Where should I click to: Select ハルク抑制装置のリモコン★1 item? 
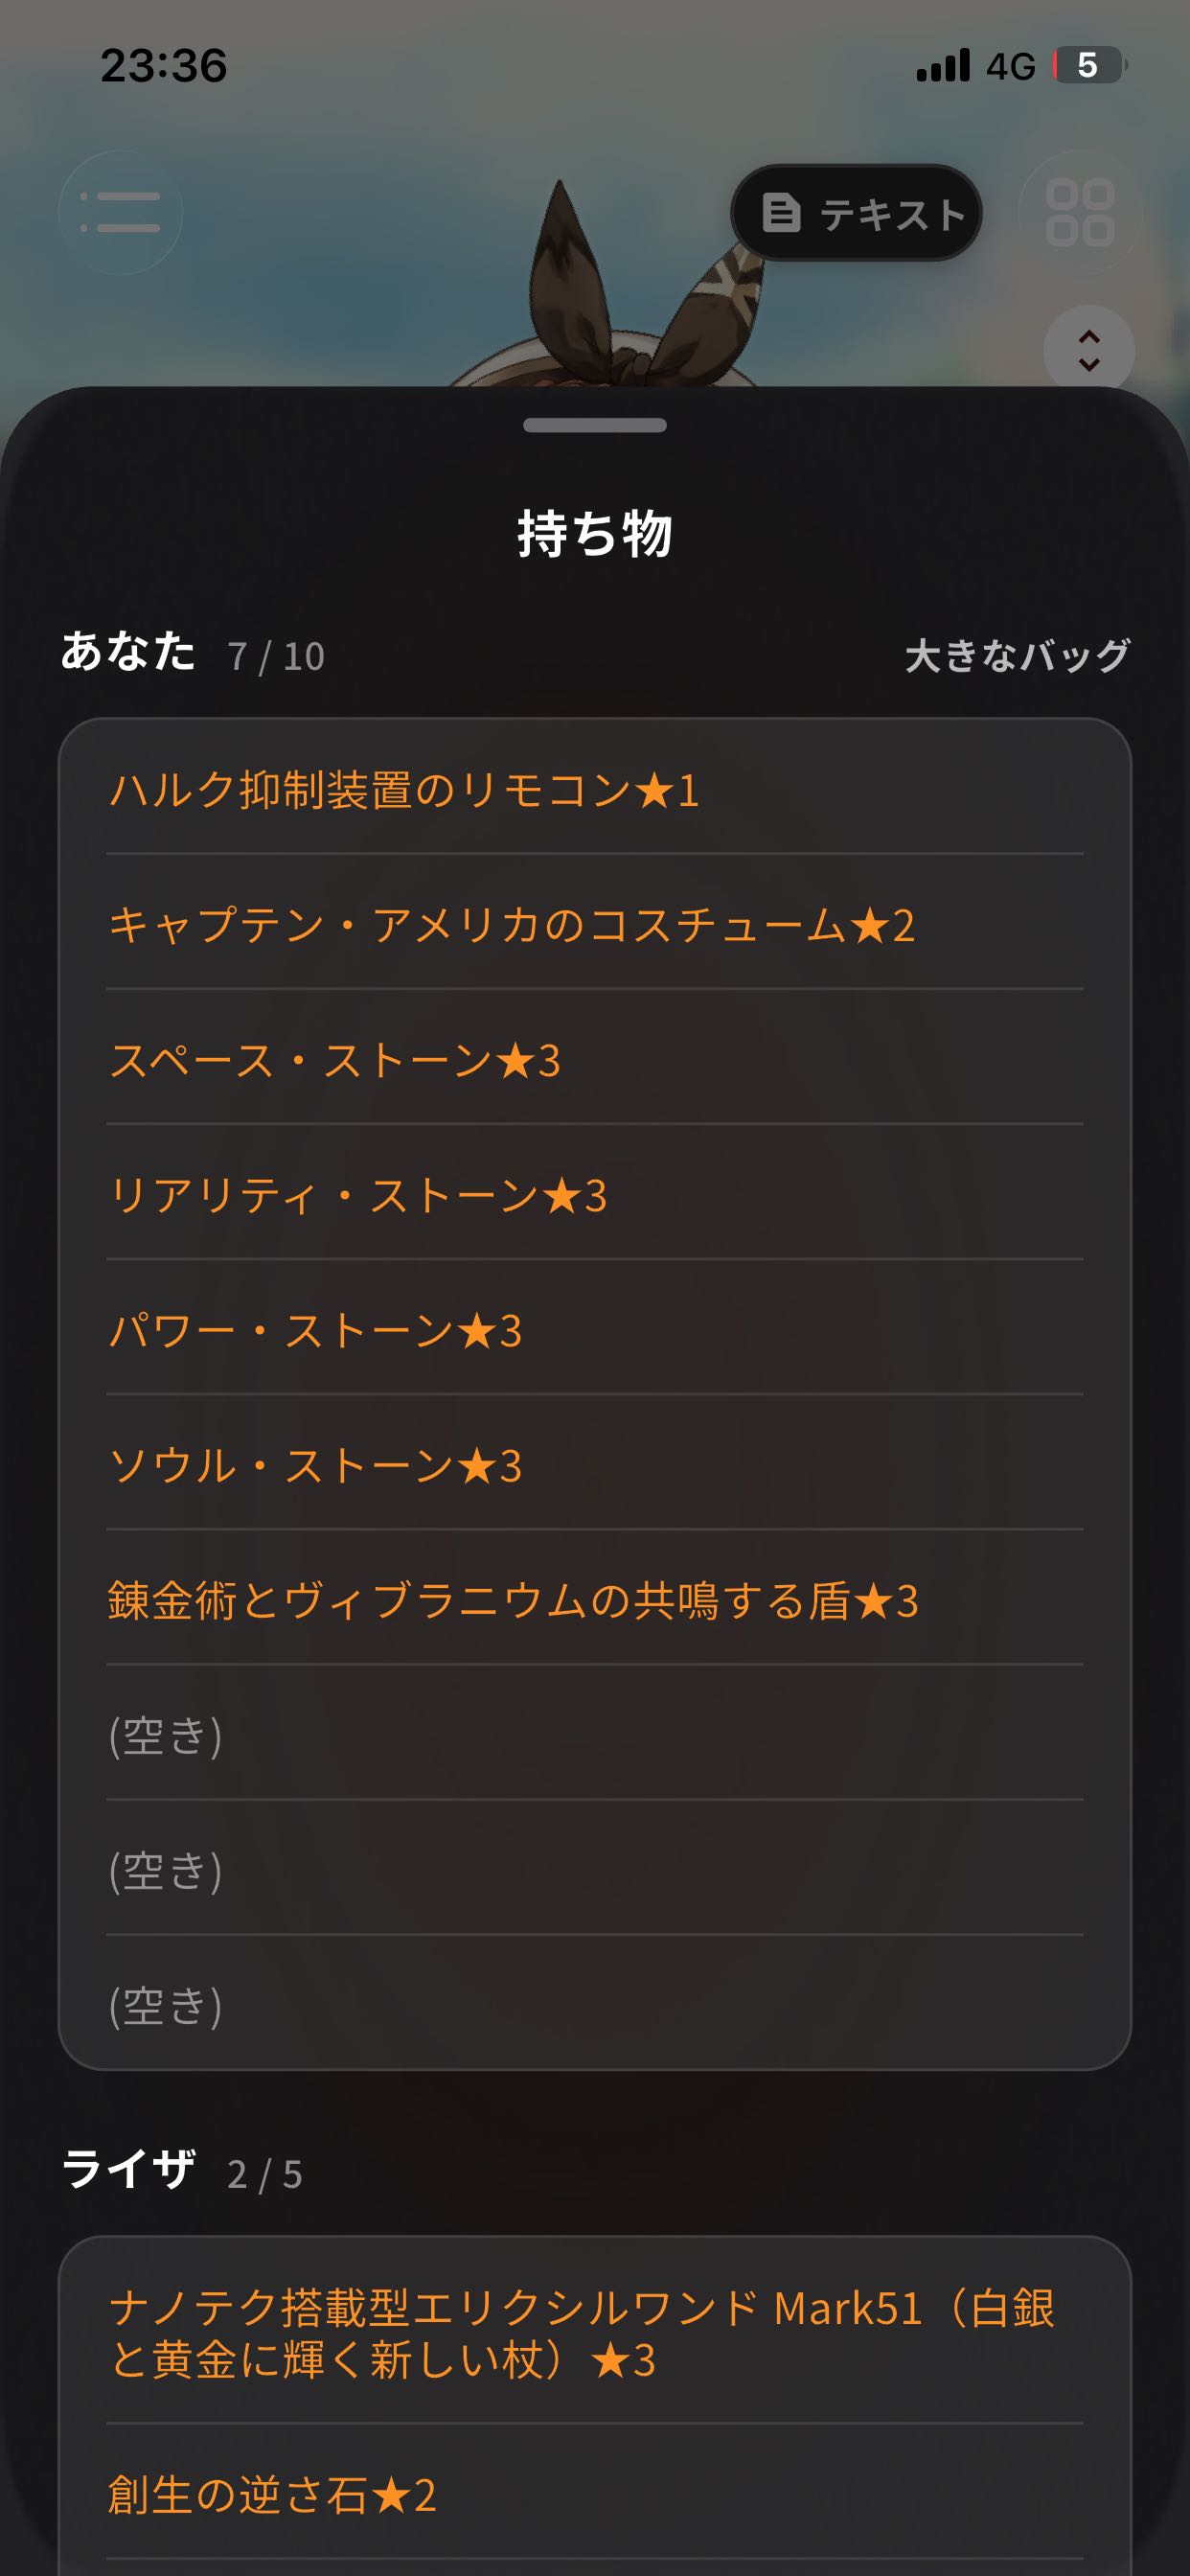[x=595, y=789]
